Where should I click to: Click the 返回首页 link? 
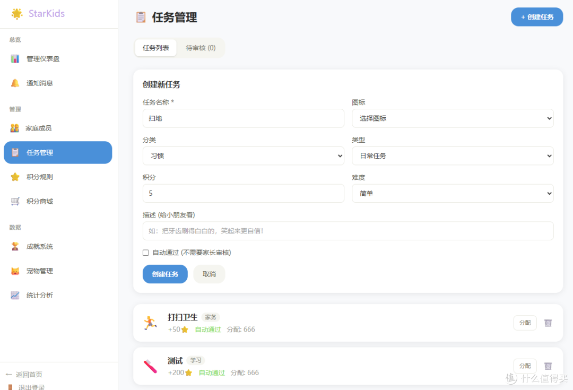click(24, 374)
